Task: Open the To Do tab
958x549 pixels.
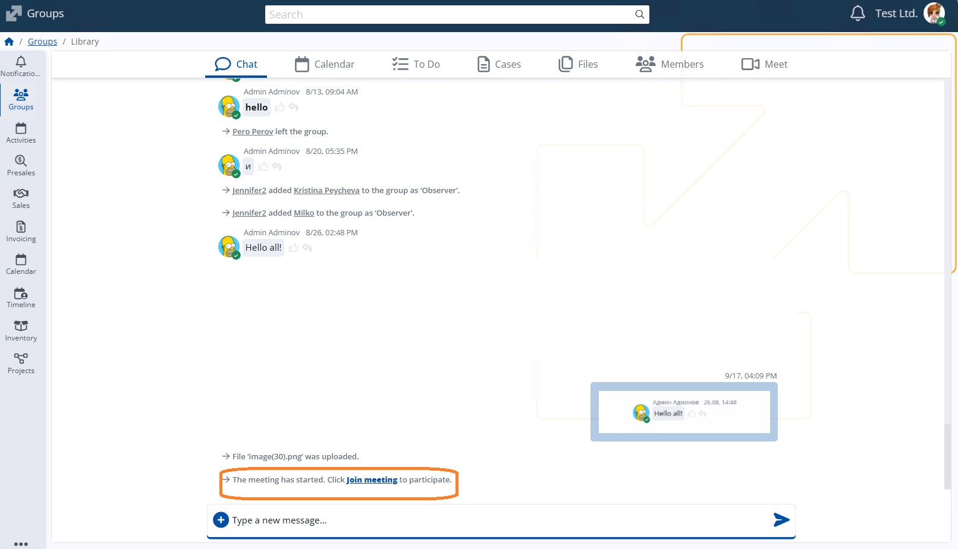Action: [416, 64]
